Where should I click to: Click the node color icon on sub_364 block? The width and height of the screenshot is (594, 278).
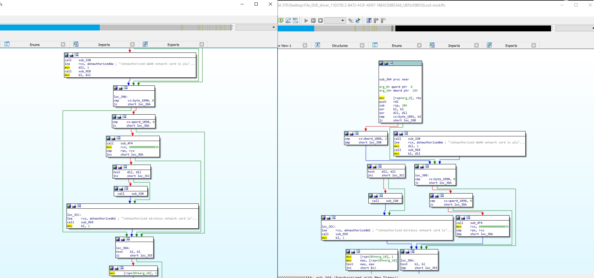click(381, 63)
